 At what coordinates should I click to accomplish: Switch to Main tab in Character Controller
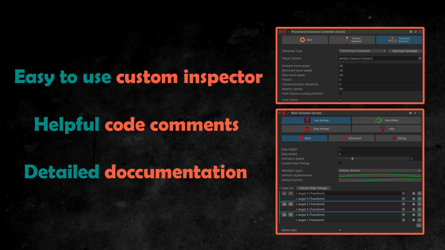pos(305,40)
